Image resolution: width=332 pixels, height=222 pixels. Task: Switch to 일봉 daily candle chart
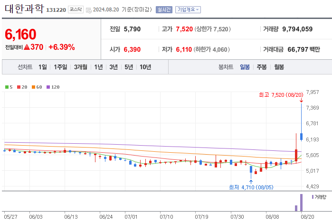pyautogui.click(x=245, y=67)
